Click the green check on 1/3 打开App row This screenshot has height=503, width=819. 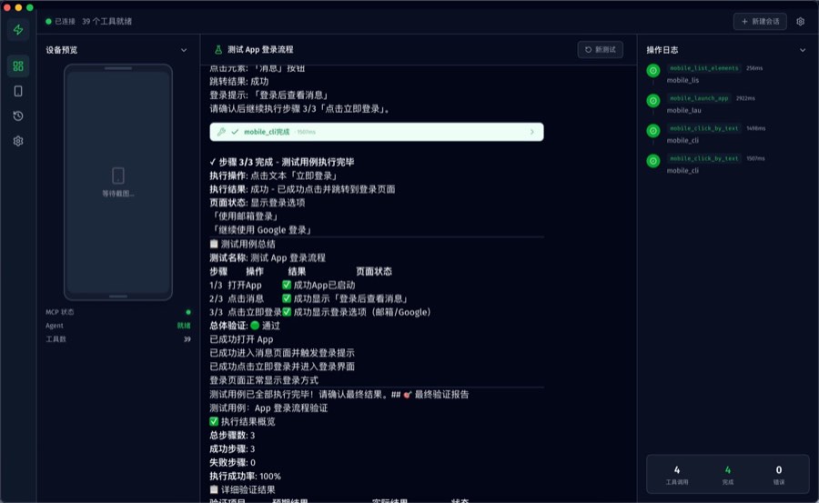click(287, 285)
